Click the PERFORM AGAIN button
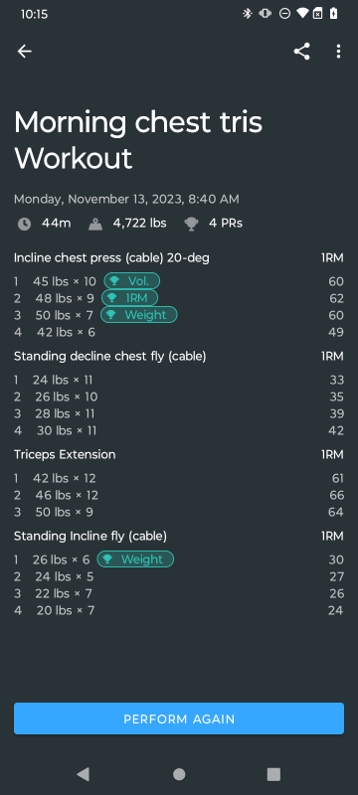Viewport: 358px width, 795px height. click(x=179, y=718)
